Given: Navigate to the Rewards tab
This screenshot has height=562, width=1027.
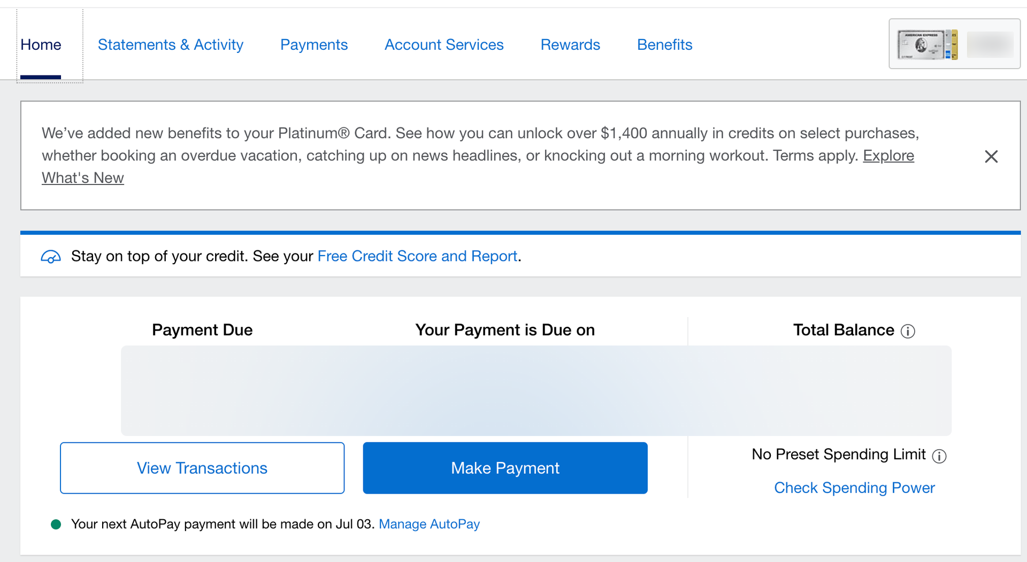Looking at the screenshot, I should pos(570,45).
